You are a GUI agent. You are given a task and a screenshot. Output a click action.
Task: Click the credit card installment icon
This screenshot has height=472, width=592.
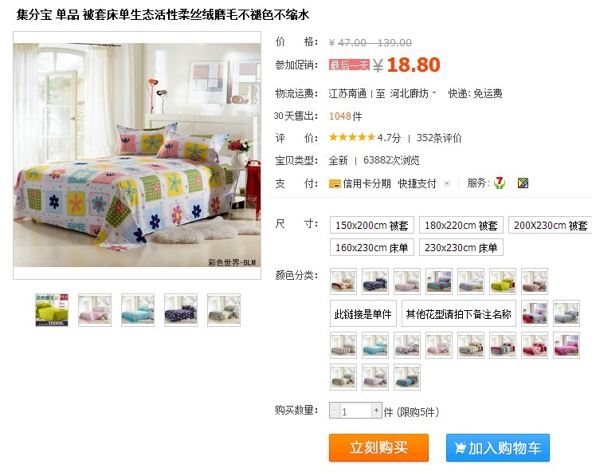coord(335,184)
